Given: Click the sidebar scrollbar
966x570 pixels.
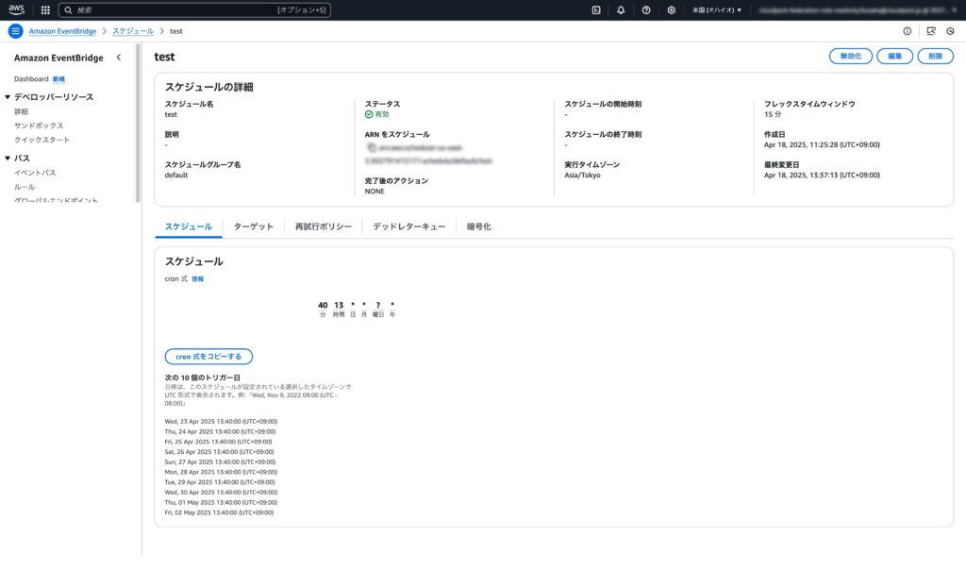Looking at the screenshot, I should 138,124.
